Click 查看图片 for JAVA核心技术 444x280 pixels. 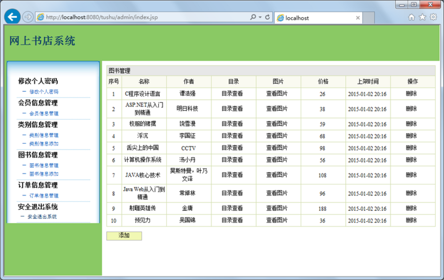[x=277, y=175]
